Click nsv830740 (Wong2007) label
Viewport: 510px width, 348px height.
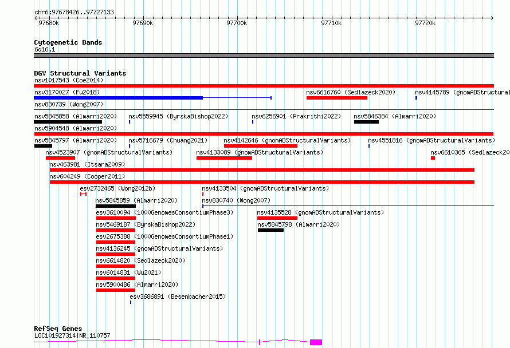[236, 200]
